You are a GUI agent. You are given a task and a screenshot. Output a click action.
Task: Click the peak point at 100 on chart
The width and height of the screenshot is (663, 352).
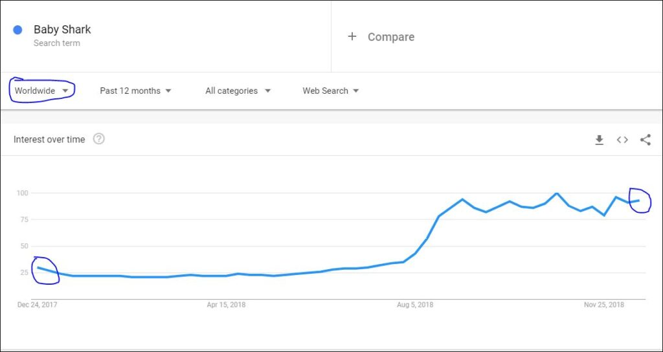click(557, 193)
